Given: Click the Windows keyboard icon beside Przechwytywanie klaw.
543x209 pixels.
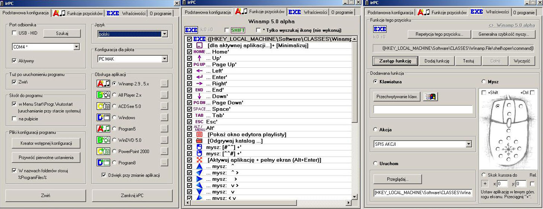Looking at the screenshot, I should [430, 97].
